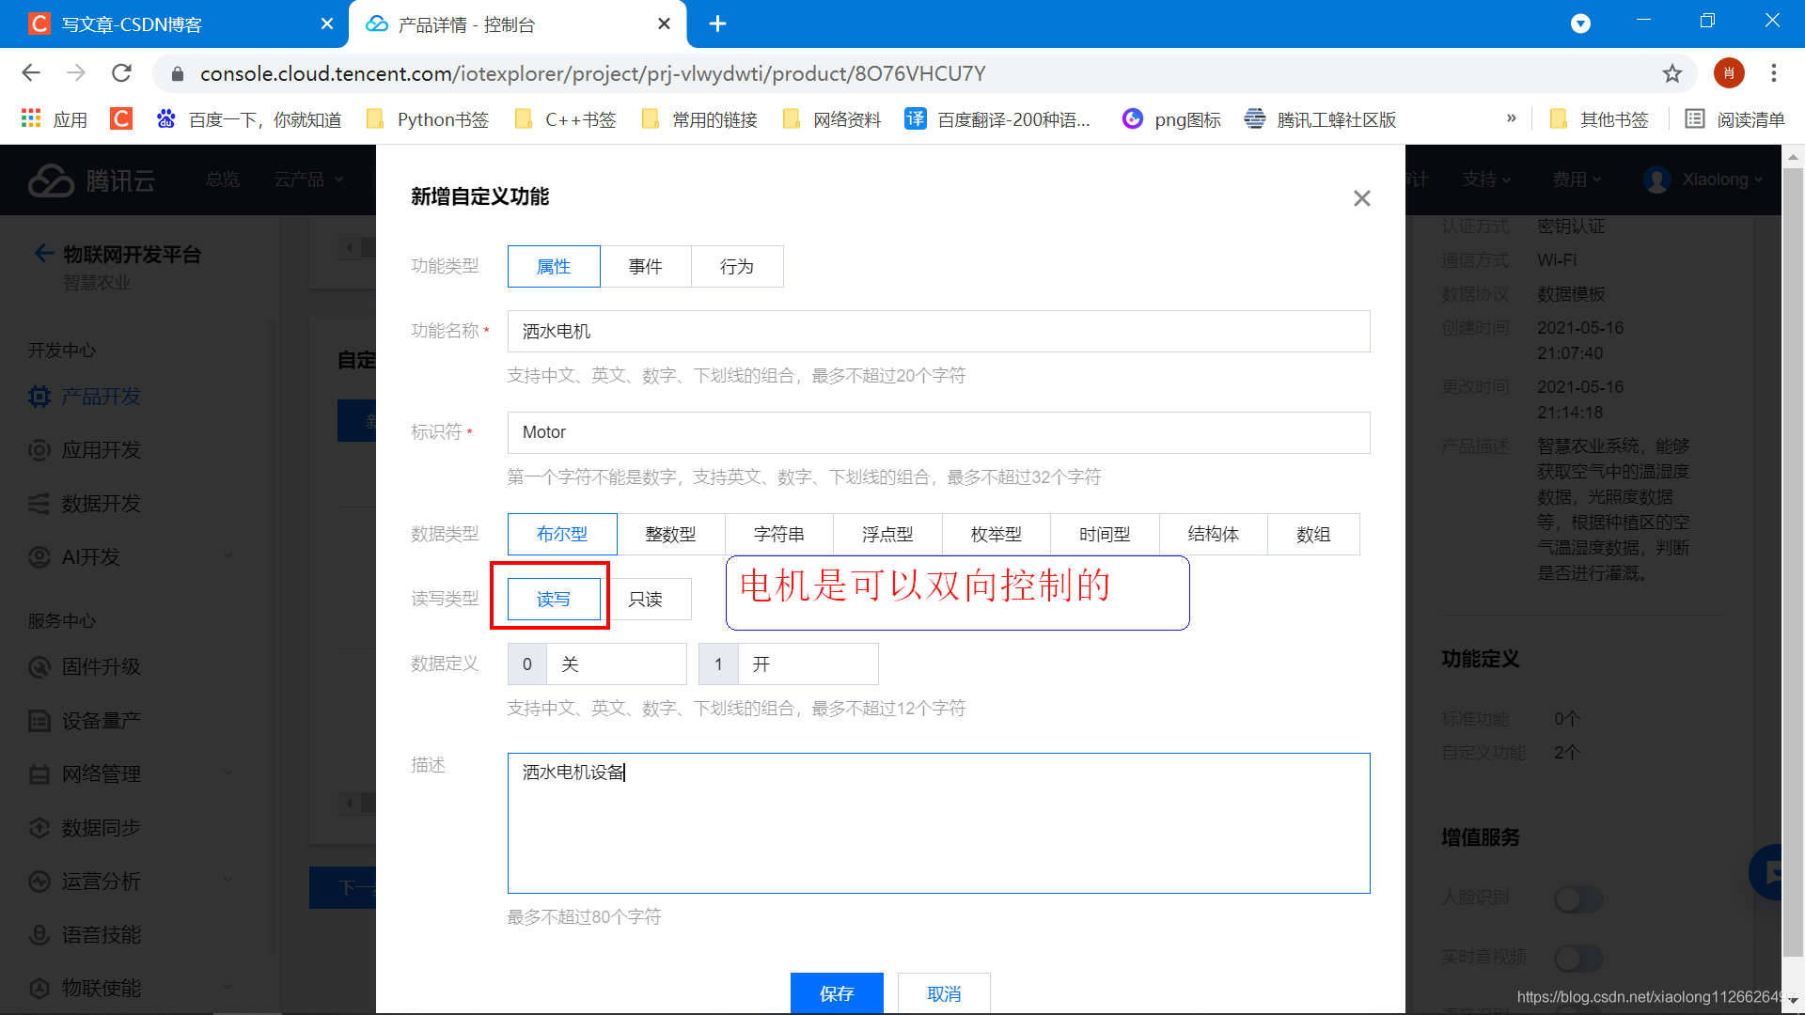Select 只读 read-only type

[646, 600]
